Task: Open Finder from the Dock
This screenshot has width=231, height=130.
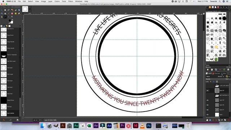Action: (43, 126)
